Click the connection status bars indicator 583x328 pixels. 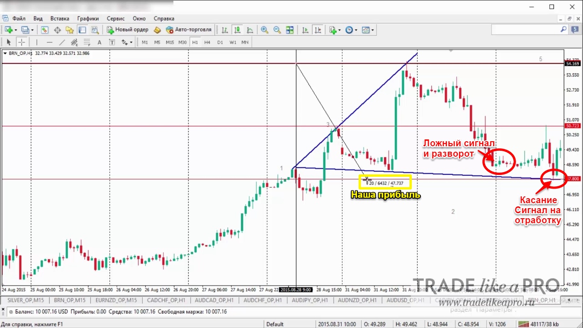pos(525,324)
